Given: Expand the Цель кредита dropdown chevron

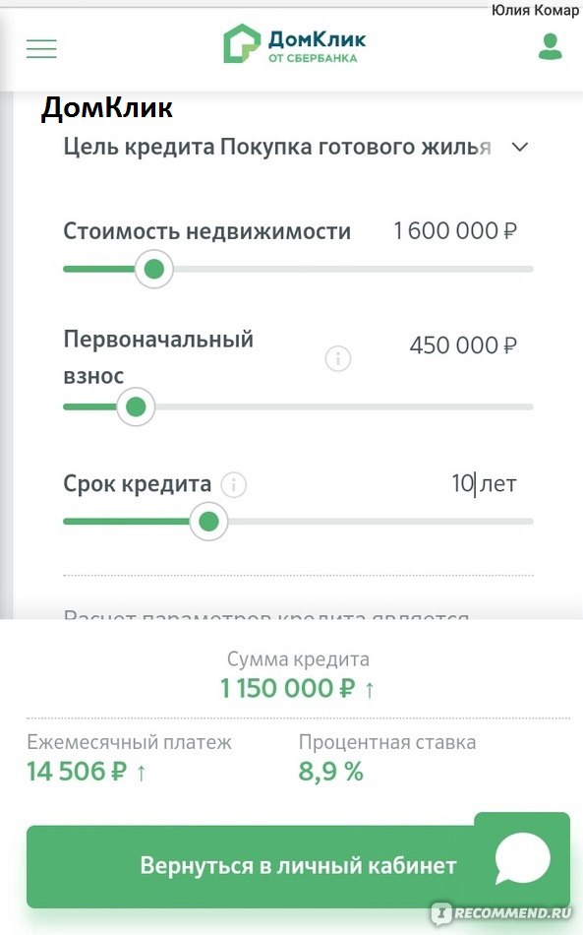Looking at the screenshot, I should (520, 147).
